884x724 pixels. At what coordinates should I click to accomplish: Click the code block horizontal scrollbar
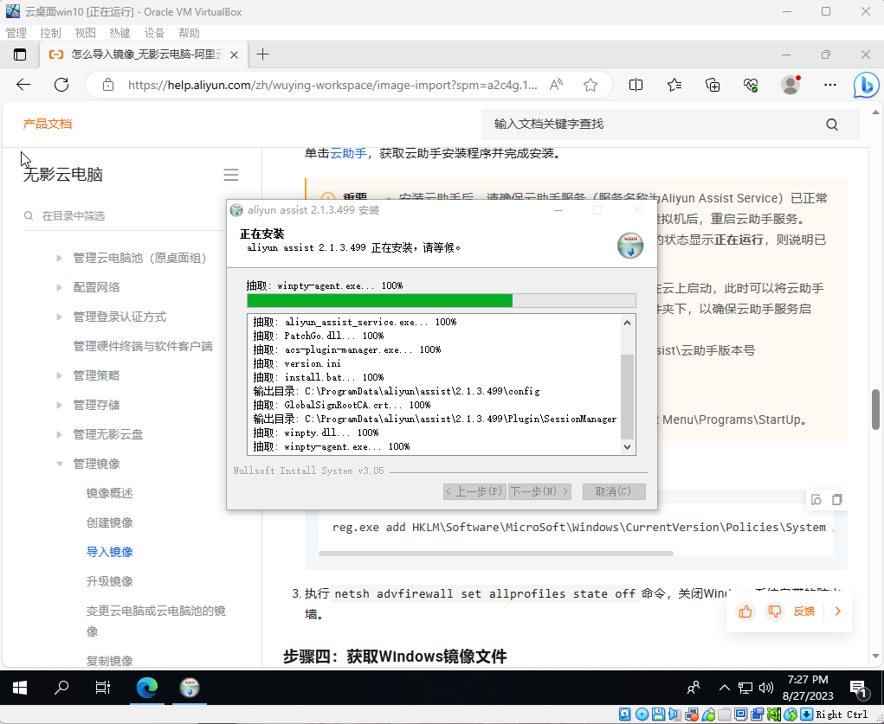click(495, 554)
